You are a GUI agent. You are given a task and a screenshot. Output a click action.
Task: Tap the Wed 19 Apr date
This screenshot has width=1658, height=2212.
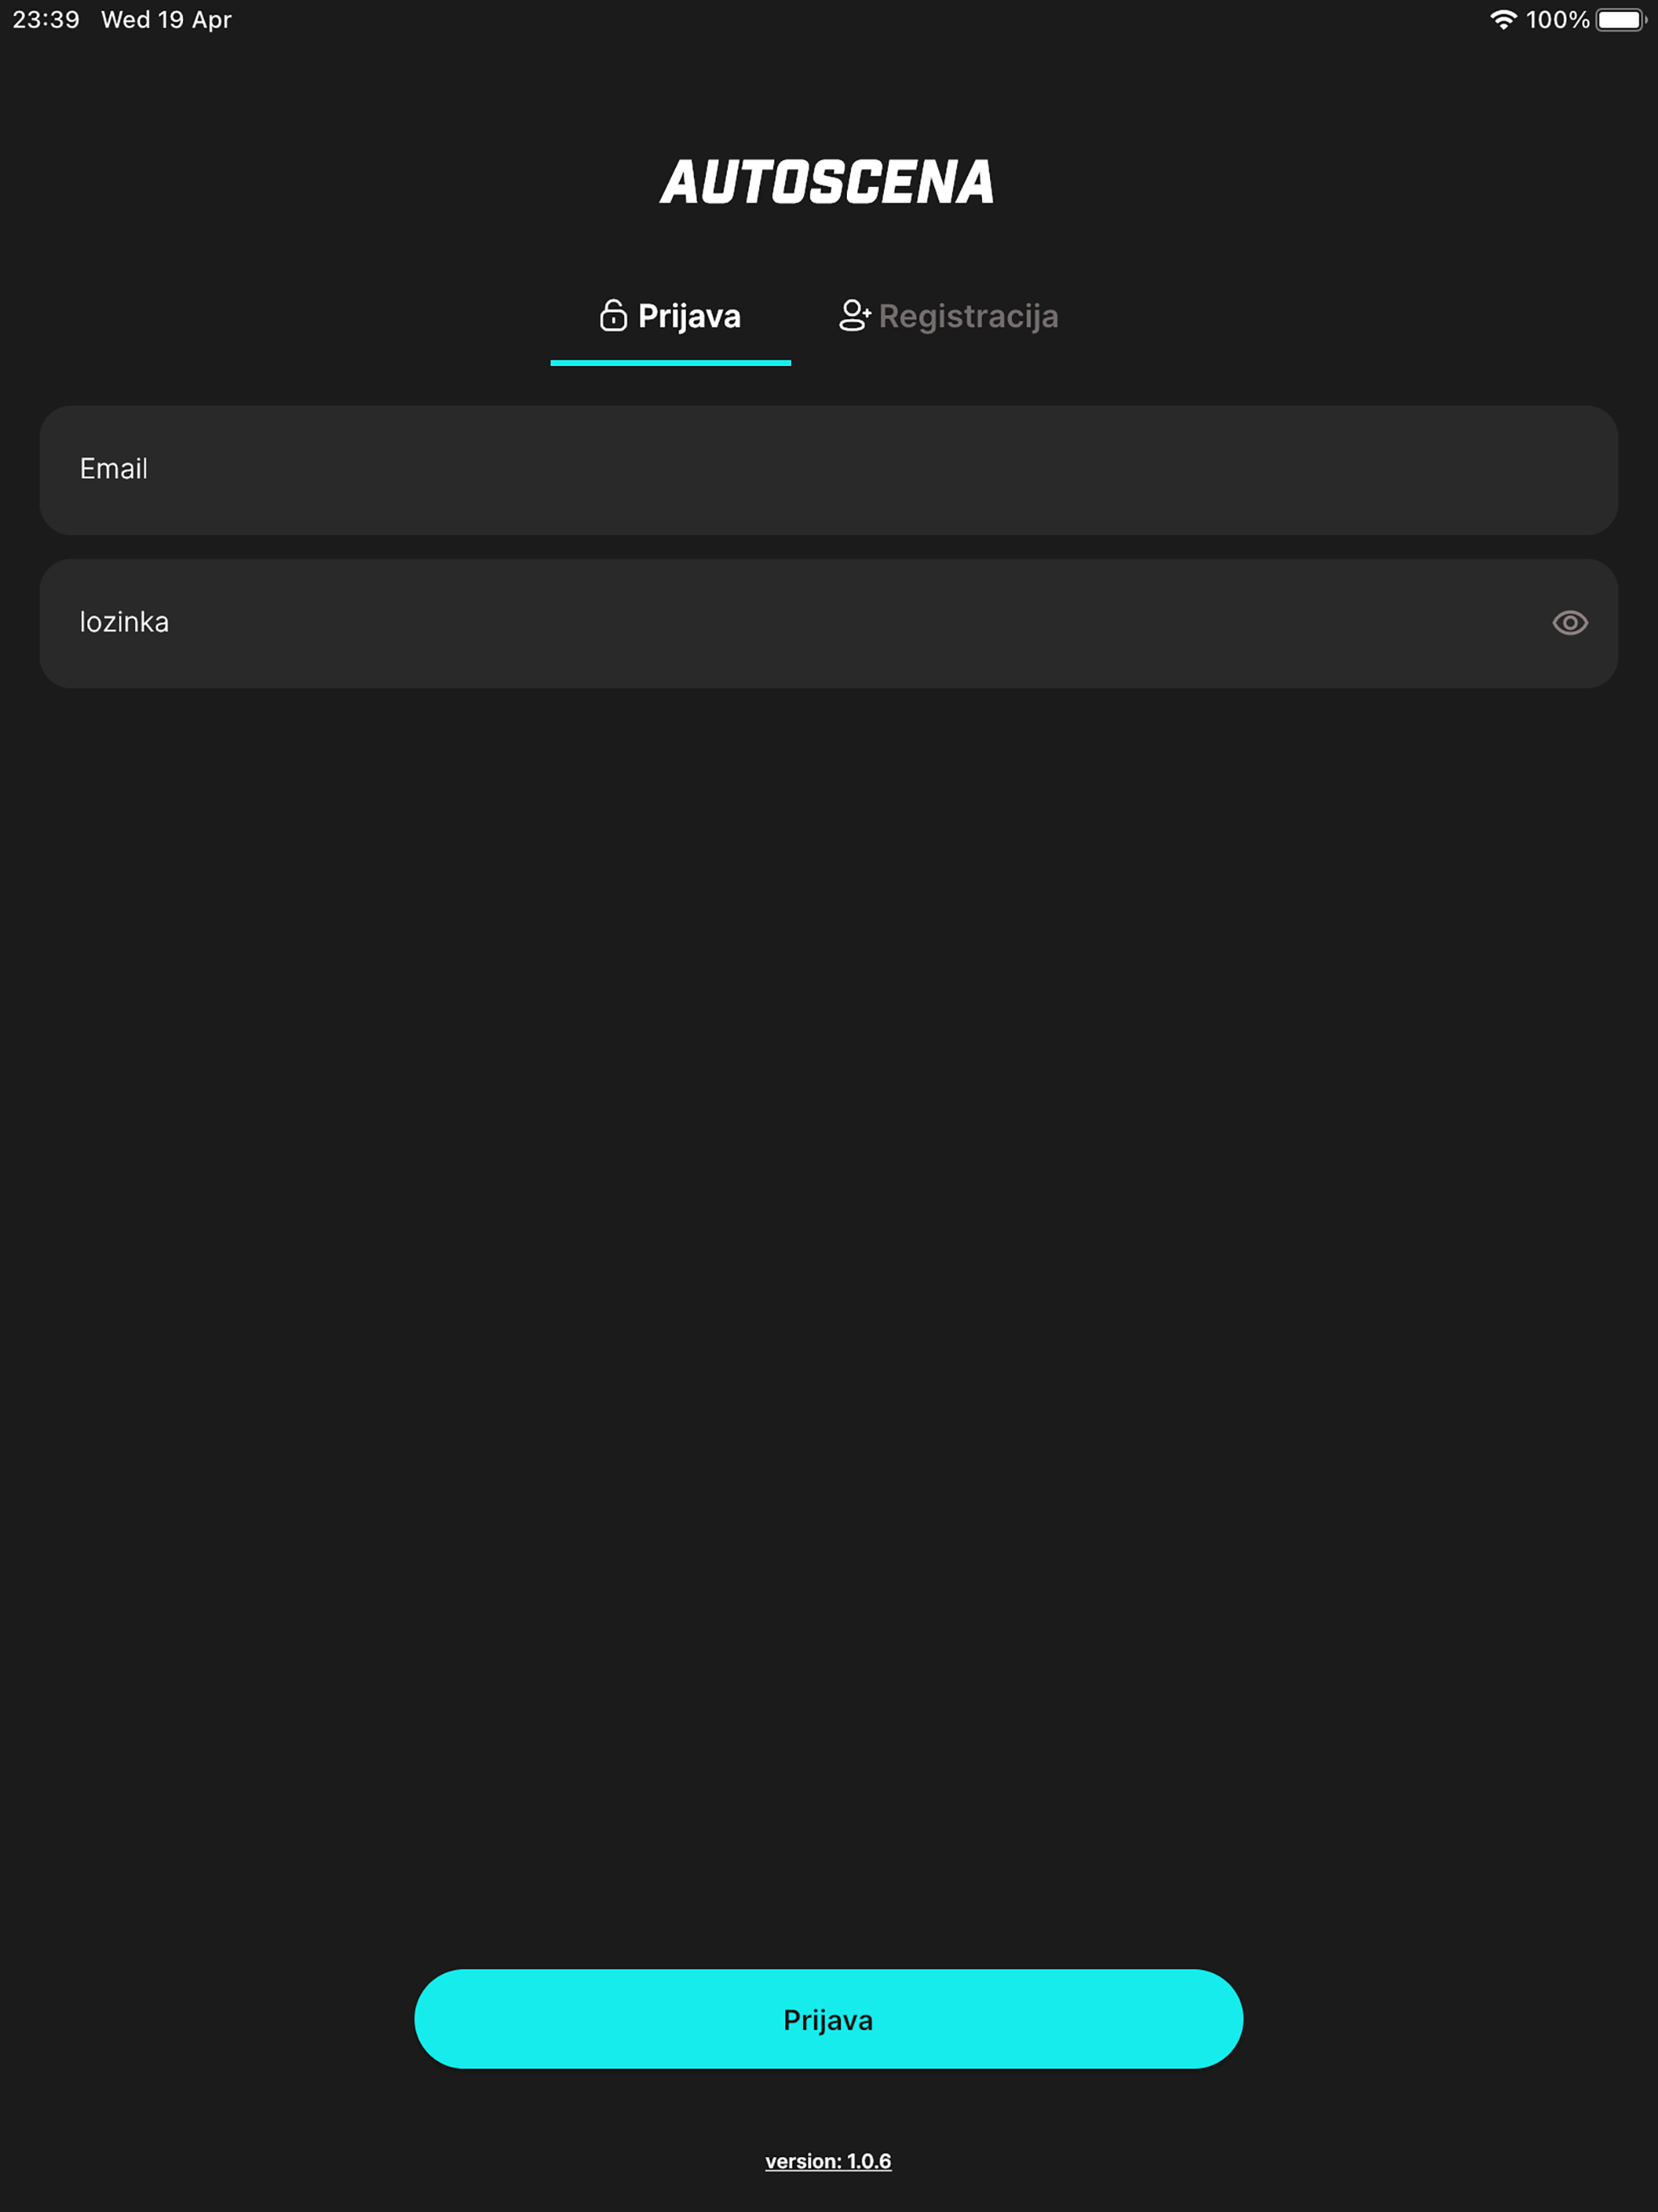(x=166, y=20)
